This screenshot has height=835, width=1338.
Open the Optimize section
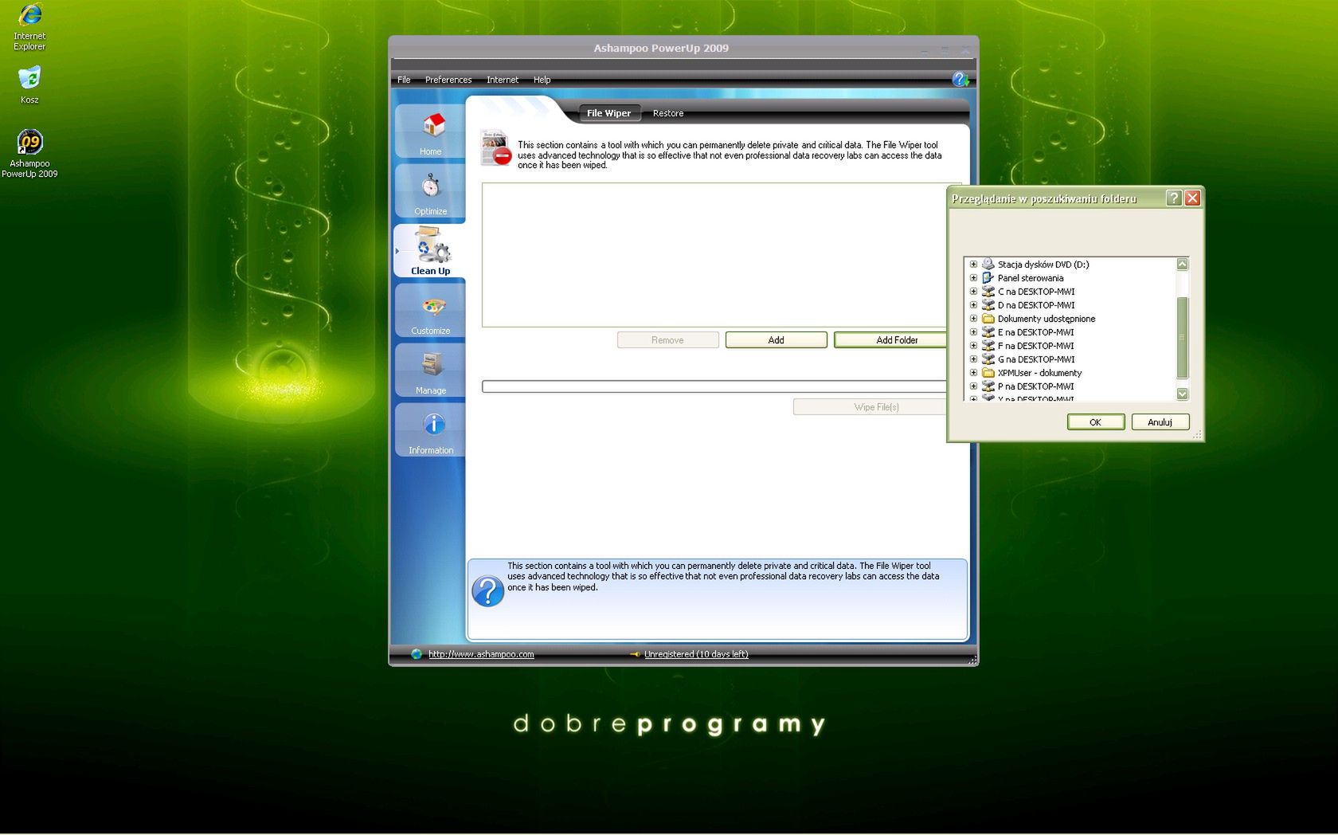pyautogui.click(x=430, y=190)
